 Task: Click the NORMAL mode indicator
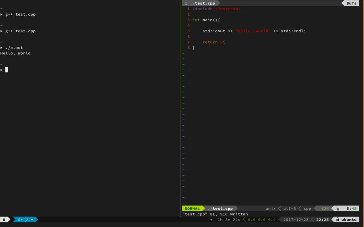pos(192,209)
